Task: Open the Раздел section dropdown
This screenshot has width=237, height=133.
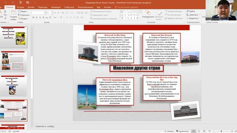Action: point(23,19)
